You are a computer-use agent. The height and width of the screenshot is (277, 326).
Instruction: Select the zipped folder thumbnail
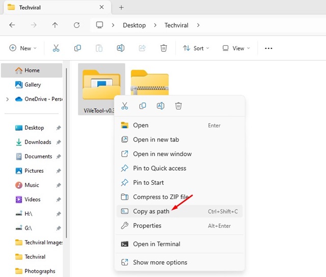click(150, 82)
